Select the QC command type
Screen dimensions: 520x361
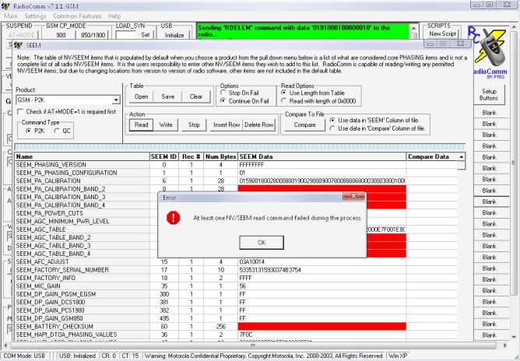(x=57, y=131)
